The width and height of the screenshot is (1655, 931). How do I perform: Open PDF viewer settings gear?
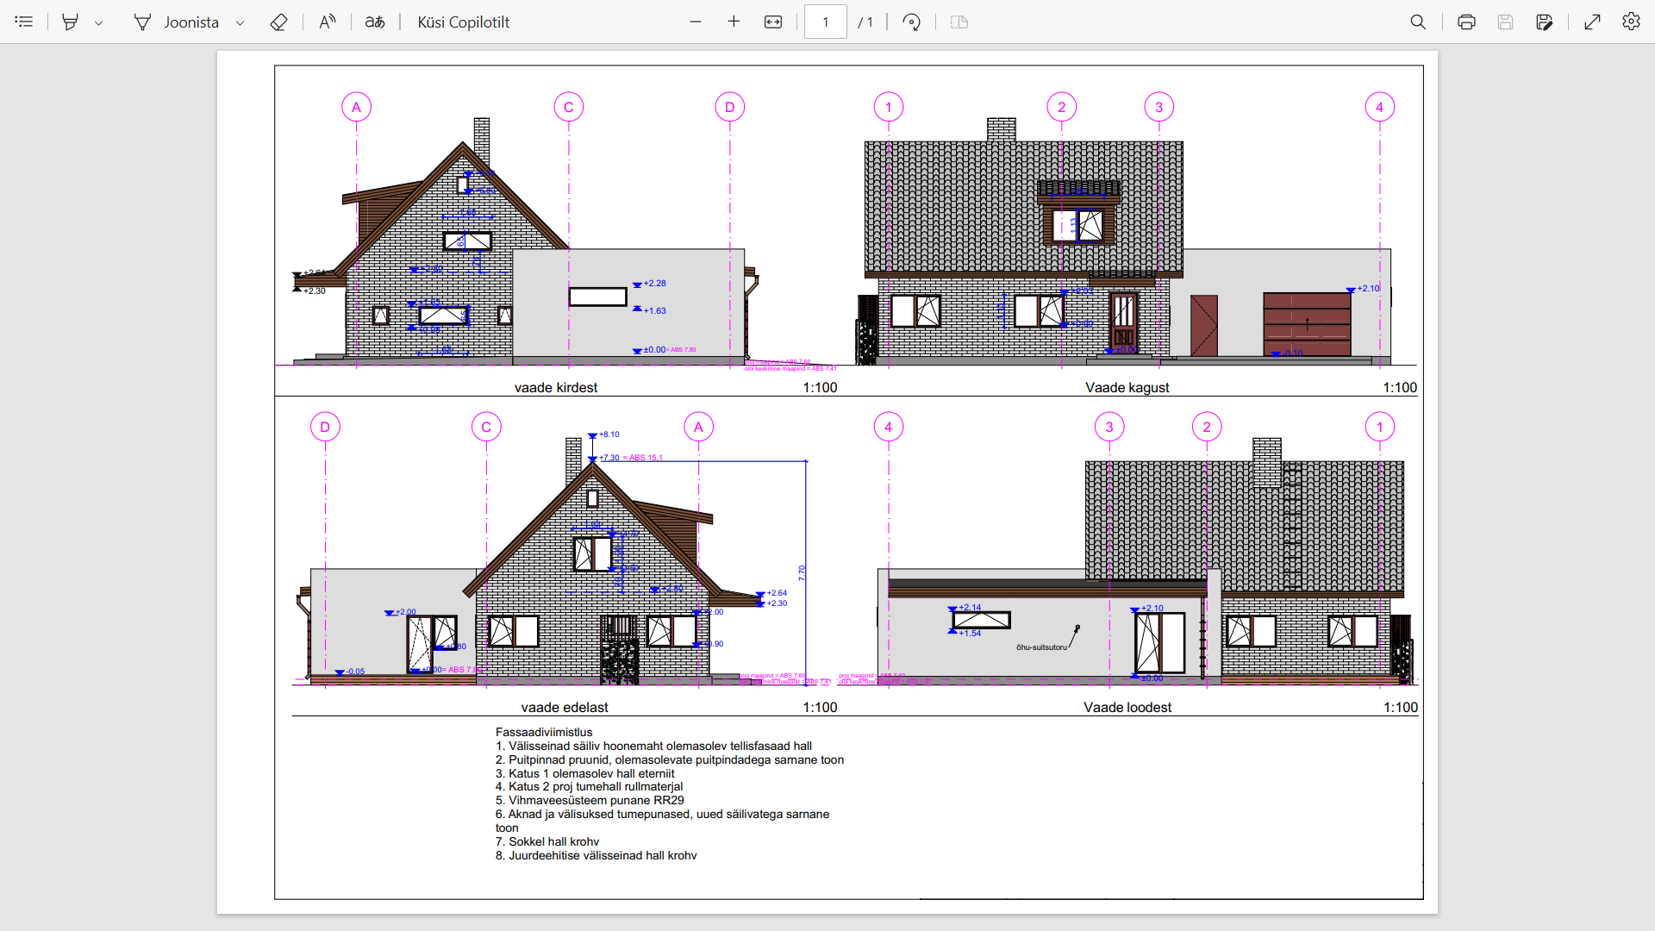(x=1631, y=22)
